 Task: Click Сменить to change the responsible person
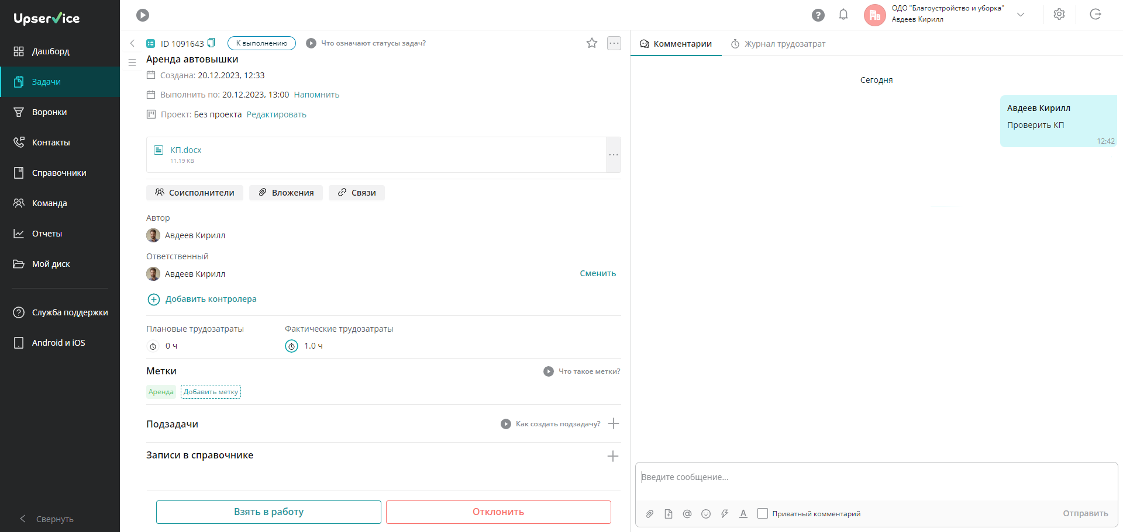click(598, 273)
